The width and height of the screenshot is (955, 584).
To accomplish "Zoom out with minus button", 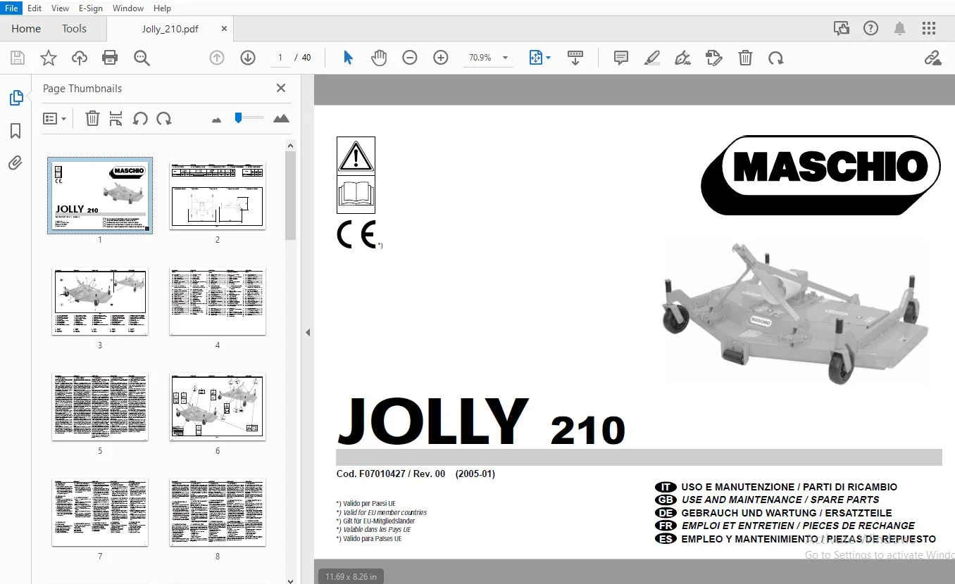I will [410, 58].
